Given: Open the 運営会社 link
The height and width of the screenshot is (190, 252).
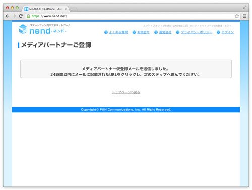Looking at the screenshot, I should (x=165, y=32).
